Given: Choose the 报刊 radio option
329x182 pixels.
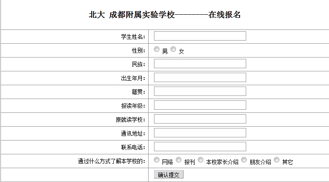Looking at the screenshot, I should coord(179,160).
